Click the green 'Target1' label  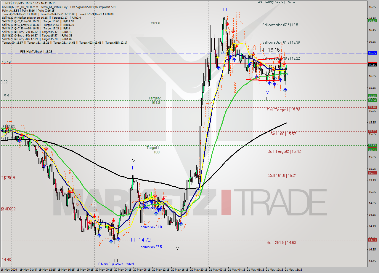[153, 148]
